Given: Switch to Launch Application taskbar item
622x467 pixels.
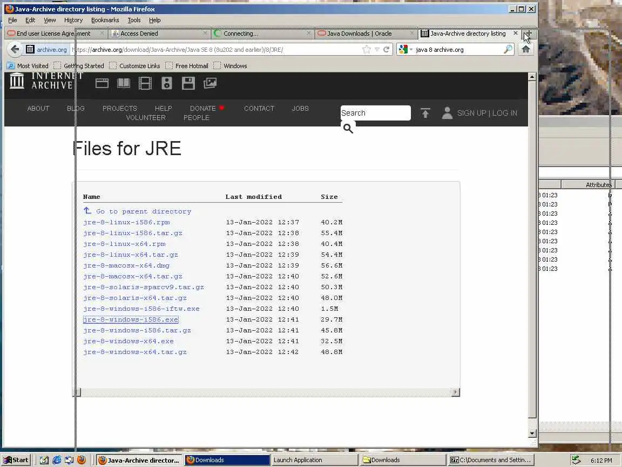Looking at the screenshot, I should [315, 460].
